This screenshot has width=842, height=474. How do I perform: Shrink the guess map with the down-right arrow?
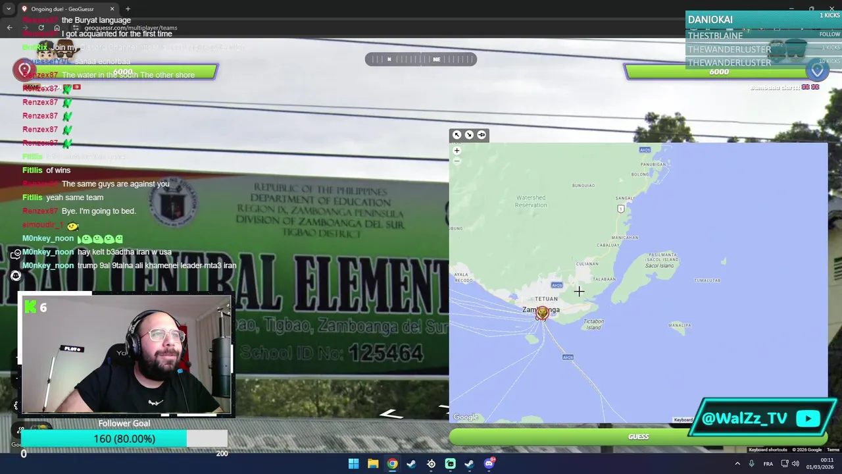(x=469, y=135)
